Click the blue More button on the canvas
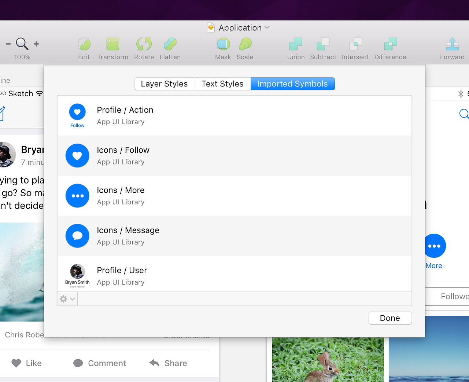 [x=435, y=246]
